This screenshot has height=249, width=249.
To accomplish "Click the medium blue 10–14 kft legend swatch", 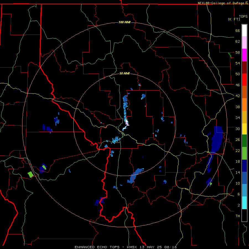I will coord(244,178).
